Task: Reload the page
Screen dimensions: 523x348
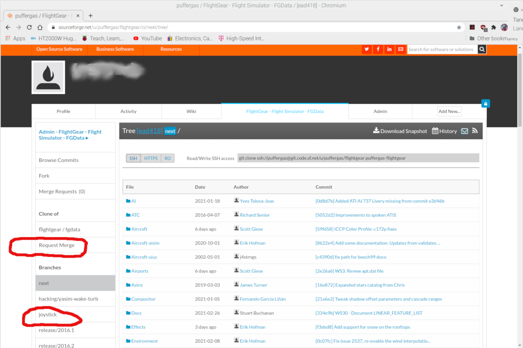Action: pyautogui.click(x=29, y=27)
